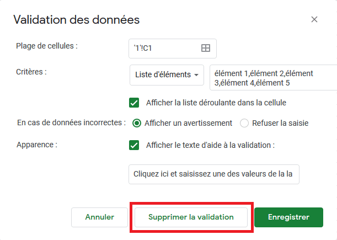337x240 pixels.
Task: Close the Validation des données dialog
Action: click(x=314, y=19)
